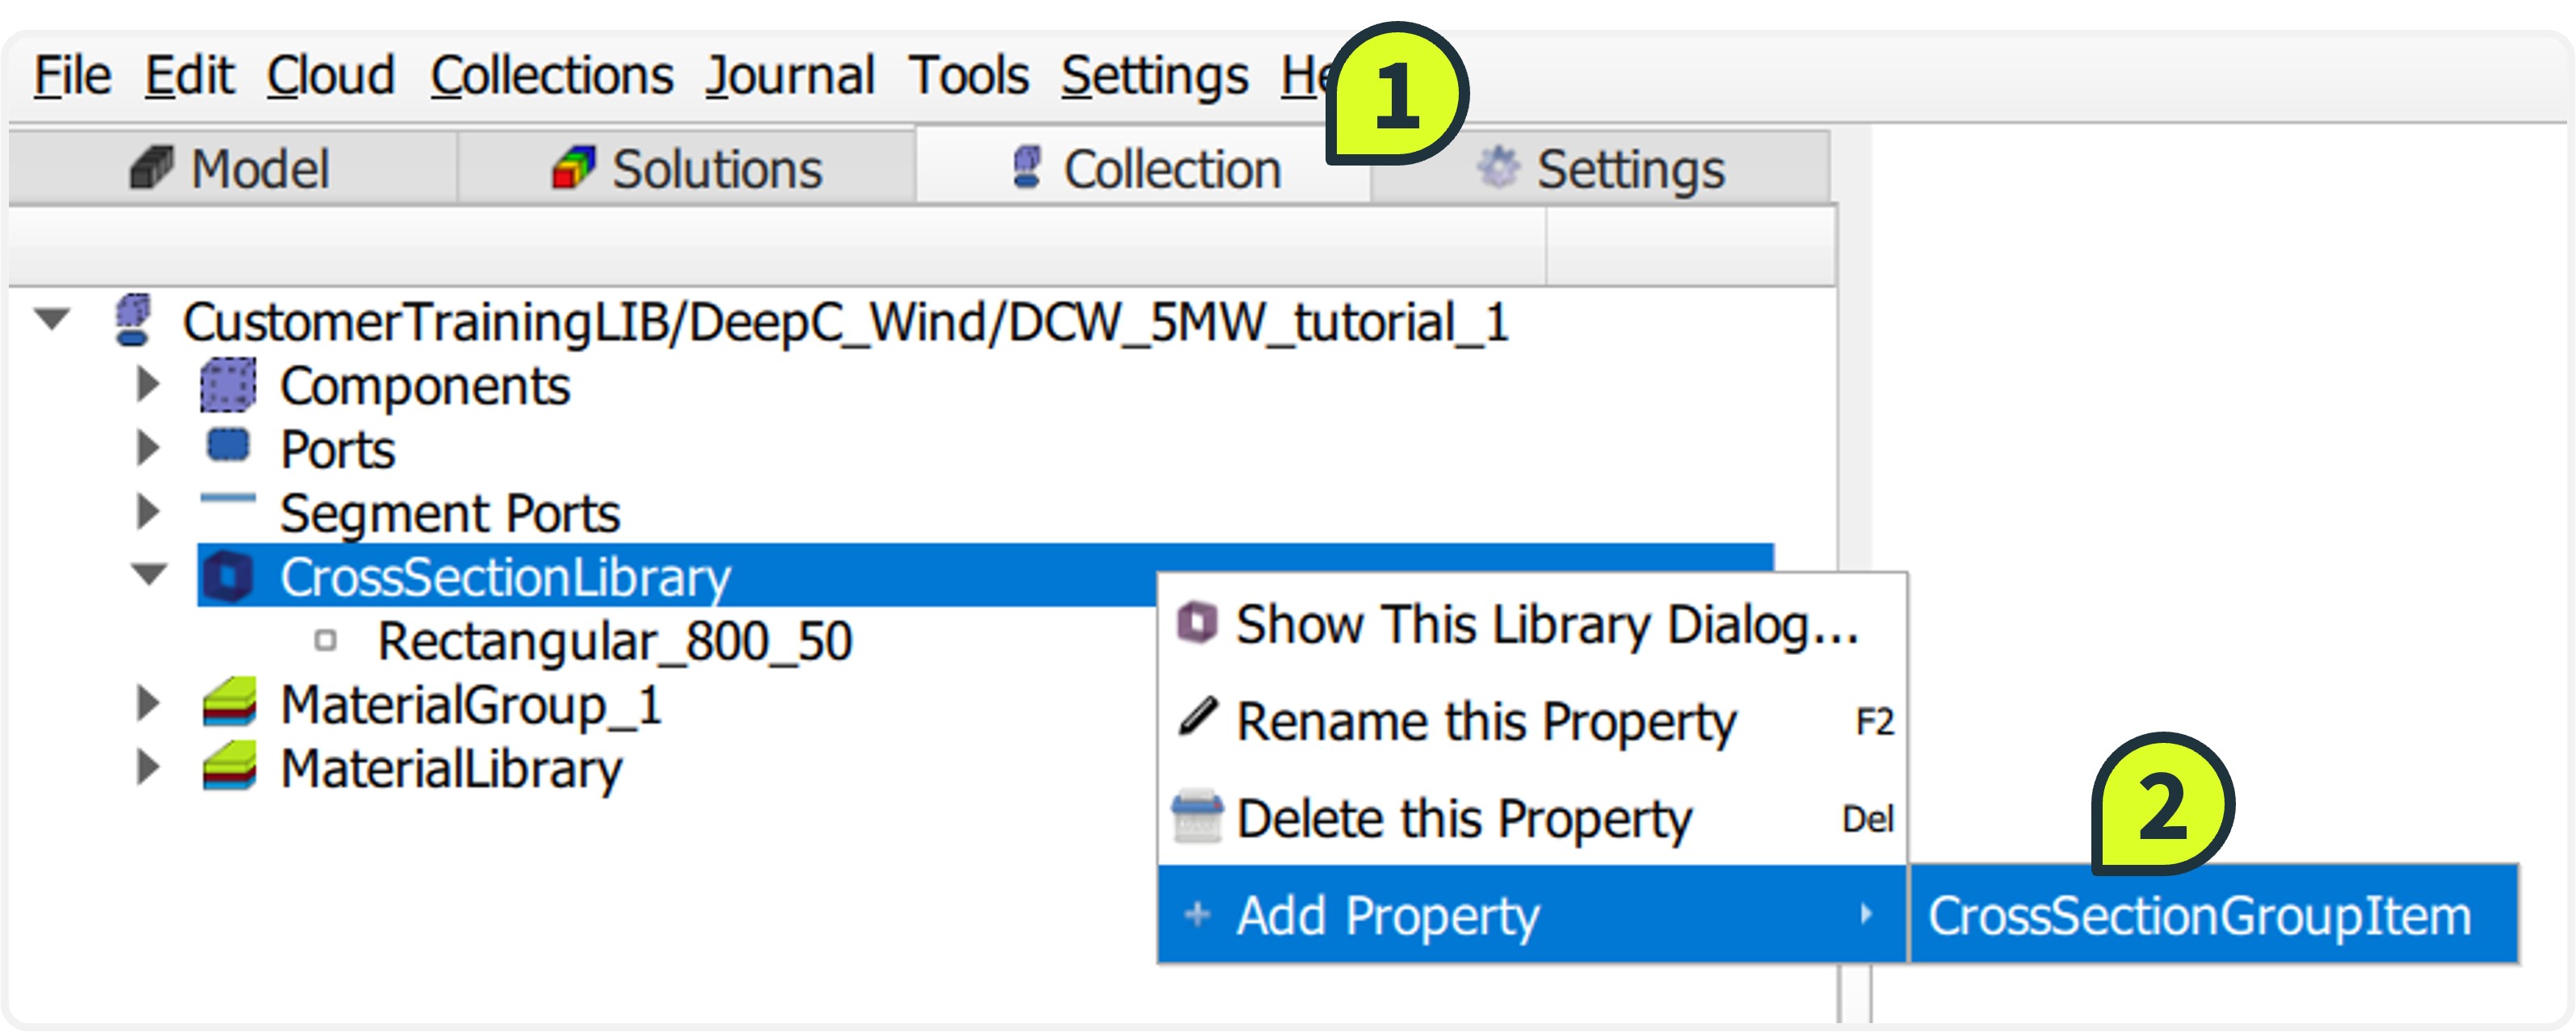
Task: Choose Rename this Property
Action: pyautogui.click(x=1486, y=721)
